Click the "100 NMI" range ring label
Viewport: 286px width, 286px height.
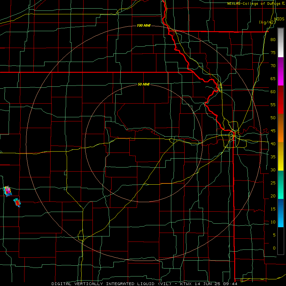pyautogui.click(x=144, y=25)
